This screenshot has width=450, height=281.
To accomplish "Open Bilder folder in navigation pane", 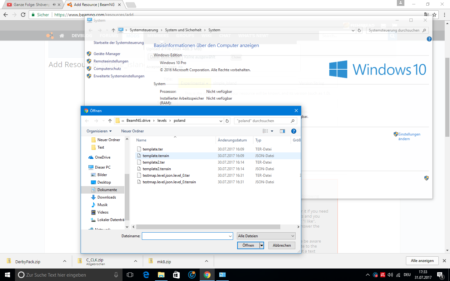I will [102, 175].
